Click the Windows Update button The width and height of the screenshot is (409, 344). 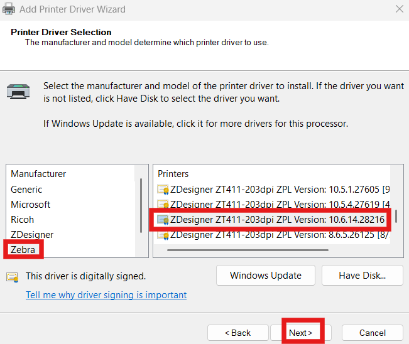(x=266, y=276)
